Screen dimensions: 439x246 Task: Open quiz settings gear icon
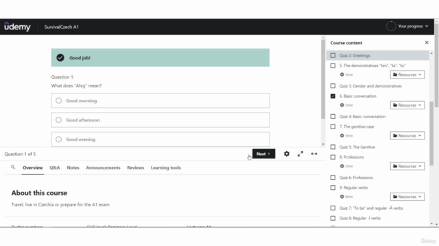(x=287, y=154)
